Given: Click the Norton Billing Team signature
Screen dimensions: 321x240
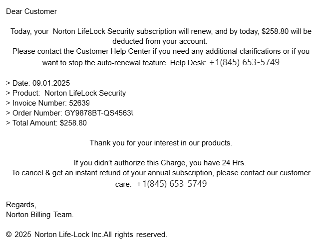Looking at the screenshot, I should pyautogui.click(x=40, y=215).
